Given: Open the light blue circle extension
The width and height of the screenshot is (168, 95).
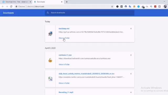Looking at the screenshot, I should click(138, 7).
